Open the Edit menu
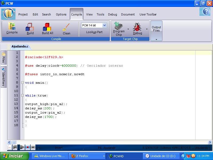213x160 pixels. click(x=35, y=14)
